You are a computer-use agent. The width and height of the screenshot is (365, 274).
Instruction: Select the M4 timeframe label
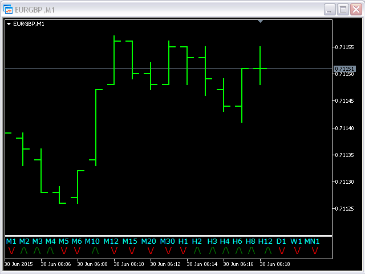point(51,241)
